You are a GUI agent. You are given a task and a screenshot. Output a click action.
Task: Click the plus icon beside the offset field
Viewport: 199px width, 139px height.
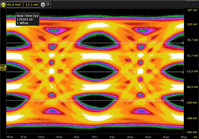[x=43, y=5]
